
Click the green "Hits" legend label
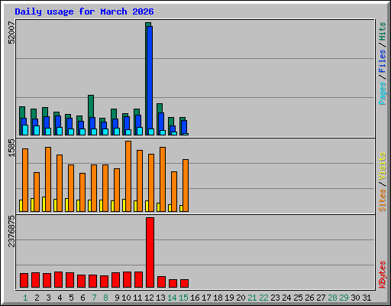(x=383, y=31)
